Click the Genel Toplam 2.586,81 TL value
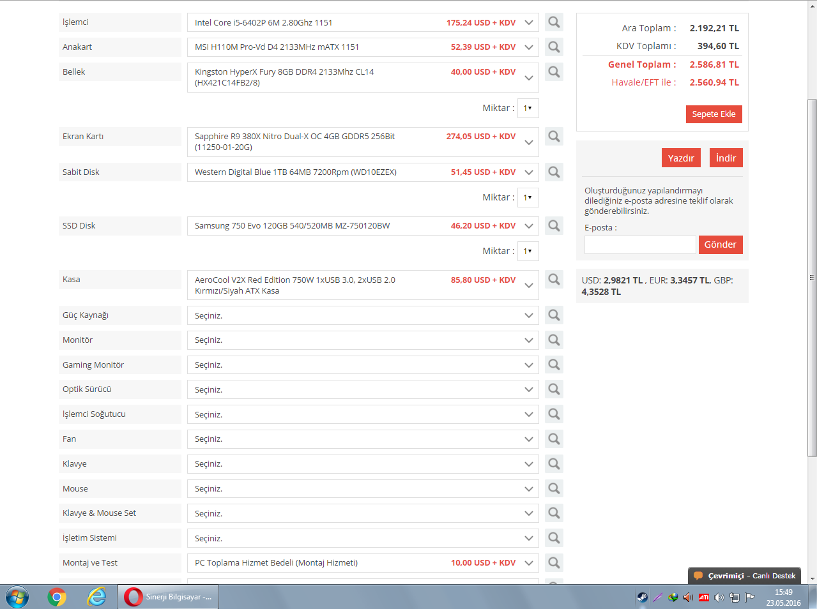This screenshot has height=609, width=817. pos(714,64)
